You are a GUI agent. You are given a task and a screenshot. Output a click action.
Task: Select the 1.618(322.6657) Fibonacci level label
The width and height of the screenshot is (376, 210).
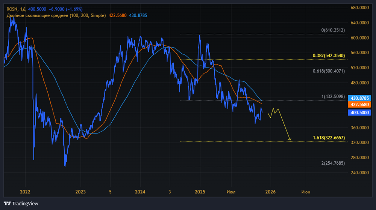point(329,138)
